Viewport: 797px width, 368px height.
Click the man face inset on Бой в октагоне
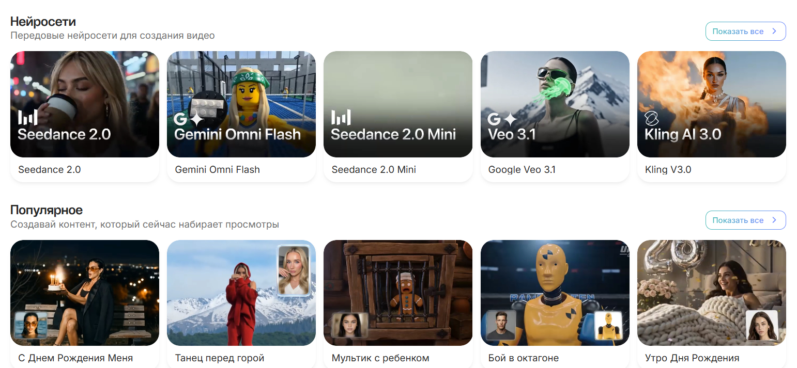pos(501,325)
